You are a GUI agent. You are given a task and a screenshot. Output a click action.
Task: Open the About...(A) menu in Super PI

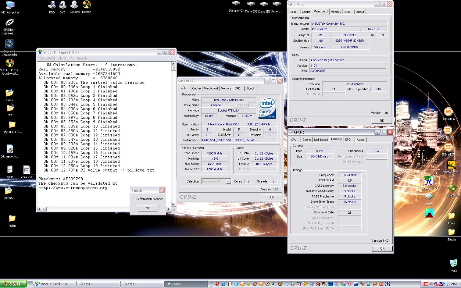coord(66,58)
